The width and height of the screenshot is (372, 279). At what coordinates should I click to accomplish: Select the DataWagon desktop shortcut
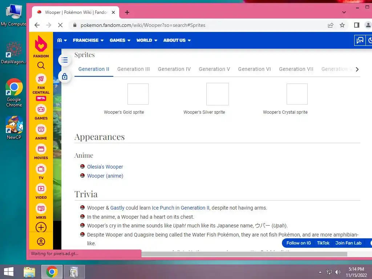(x=13, y=53)
